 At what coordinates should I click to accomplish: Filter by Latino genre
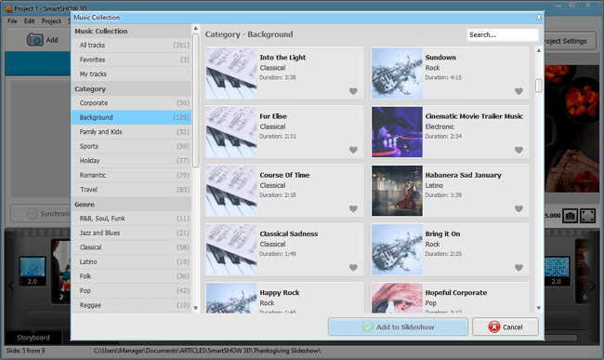coord(131,261)
